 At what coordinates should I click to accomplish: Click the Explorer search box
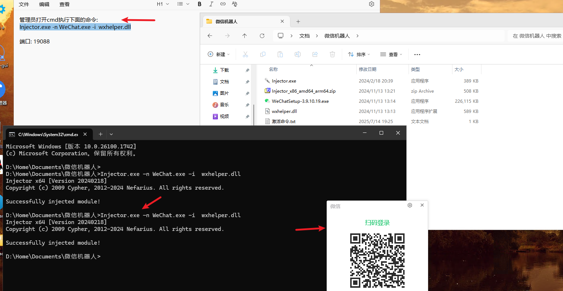click(536, 36)
